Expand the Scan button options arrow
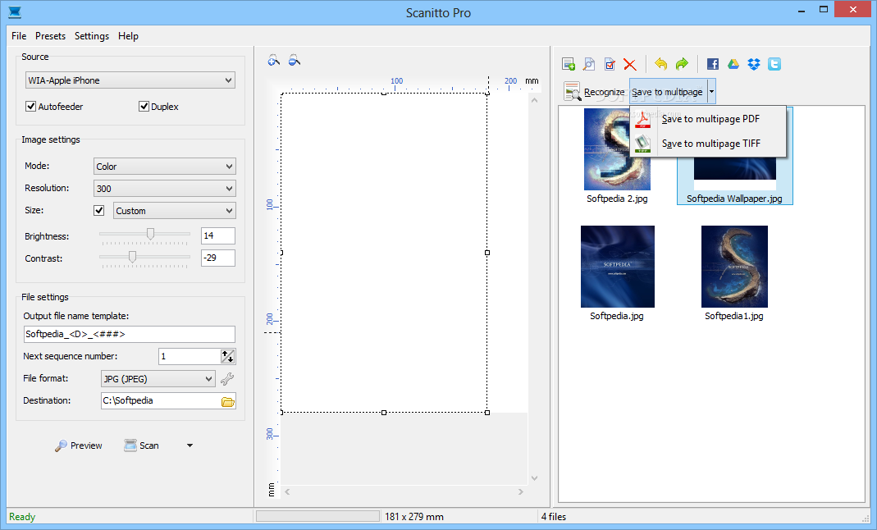Screen dimensions: 877x530 point(190,445)
